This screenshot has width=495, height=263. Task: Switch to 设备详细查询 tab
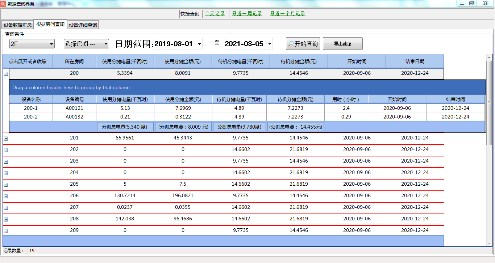tap(83, 25)
